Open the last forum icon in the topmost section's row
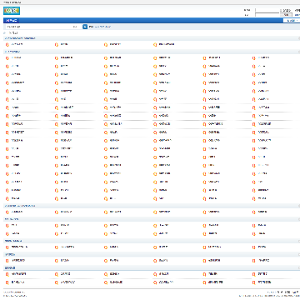The height and width of the screenshot is (300, 300). point(155,44)
